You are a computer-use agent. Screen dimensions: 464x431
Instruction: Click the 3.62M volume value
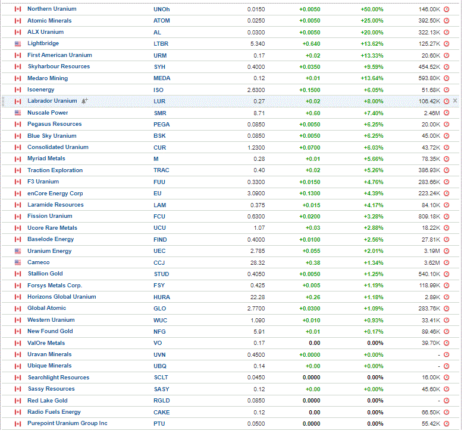[x=432, y=263]
